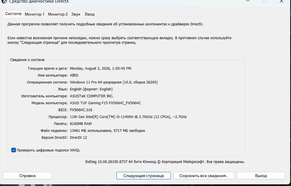Screen dimensions: 291x186
Task: Click the Версия DirectX: label
Action: click(x=55, y=138)
